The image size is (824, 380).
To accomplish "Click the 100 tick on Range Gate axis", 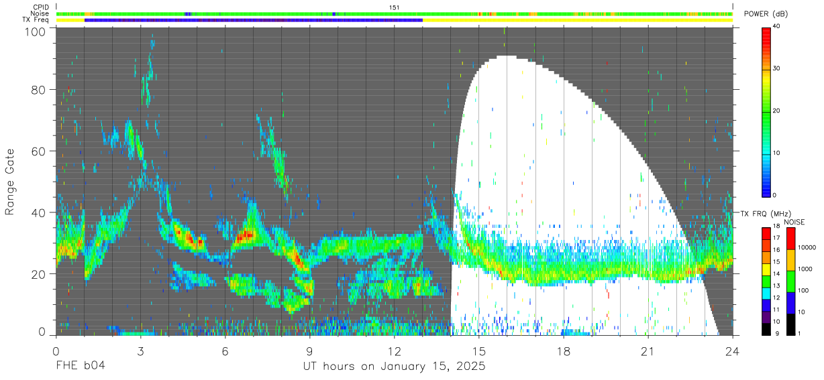I will pyautogui.click(x=34, y=32).
